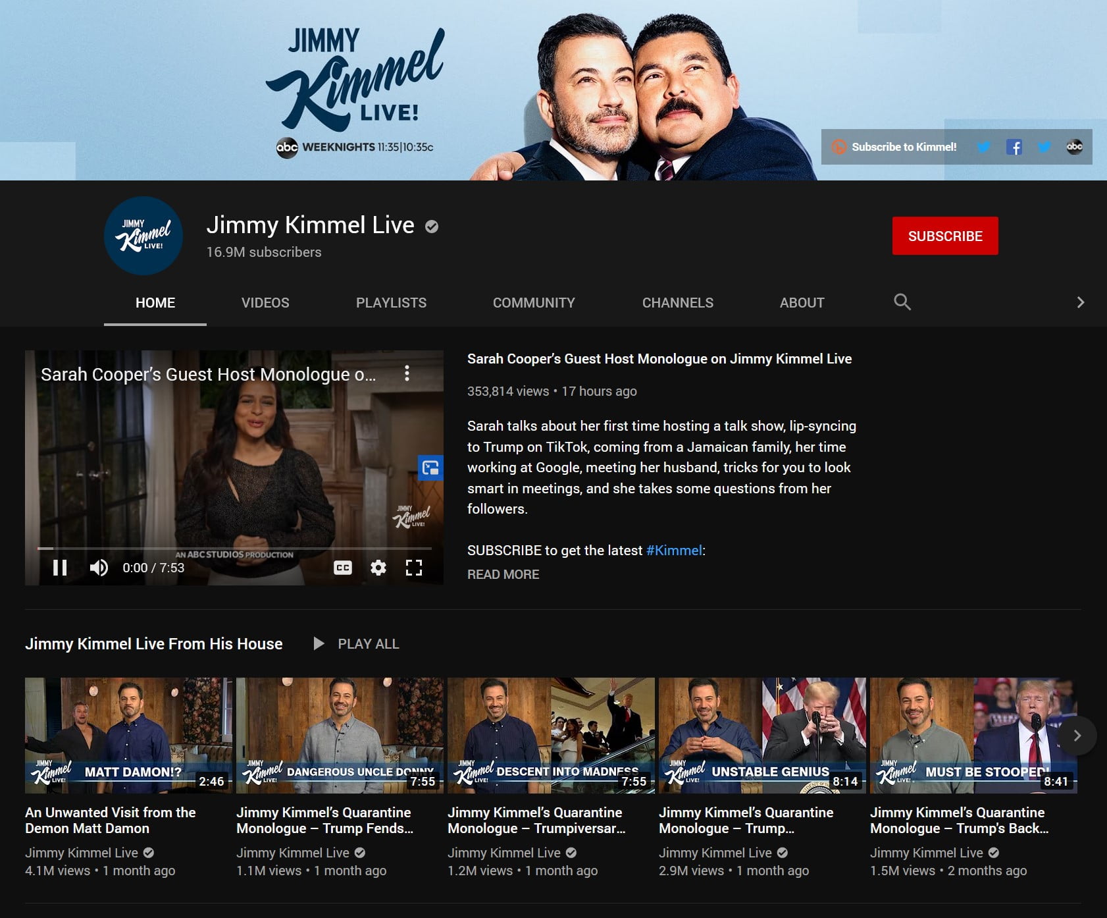Open the UNSTABLE GENIUS thumbnail

tap(762, 736)
